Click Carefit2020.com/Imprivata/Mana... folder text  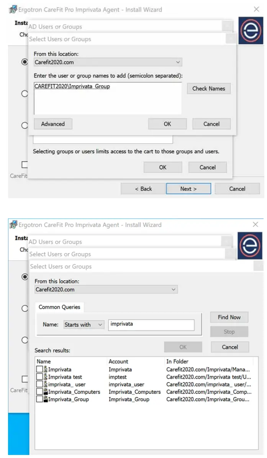(208, 369)
